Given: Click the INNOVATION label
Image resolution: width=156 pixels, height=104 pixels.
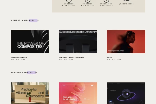Looking at the screenshot, I should [x=106, y=4].
